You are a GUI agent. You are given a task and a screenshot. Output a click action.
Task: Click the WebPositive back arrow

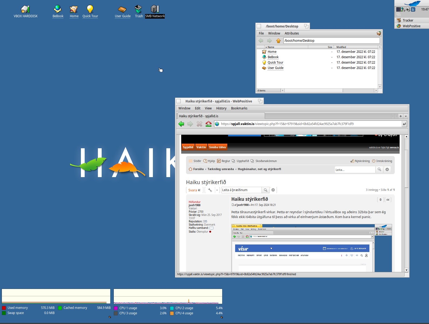click(181, 124)
